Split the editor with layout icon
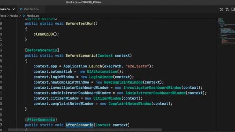Image resolution: width=235 pixels, height=132 pixels. (x=233, y=10)
